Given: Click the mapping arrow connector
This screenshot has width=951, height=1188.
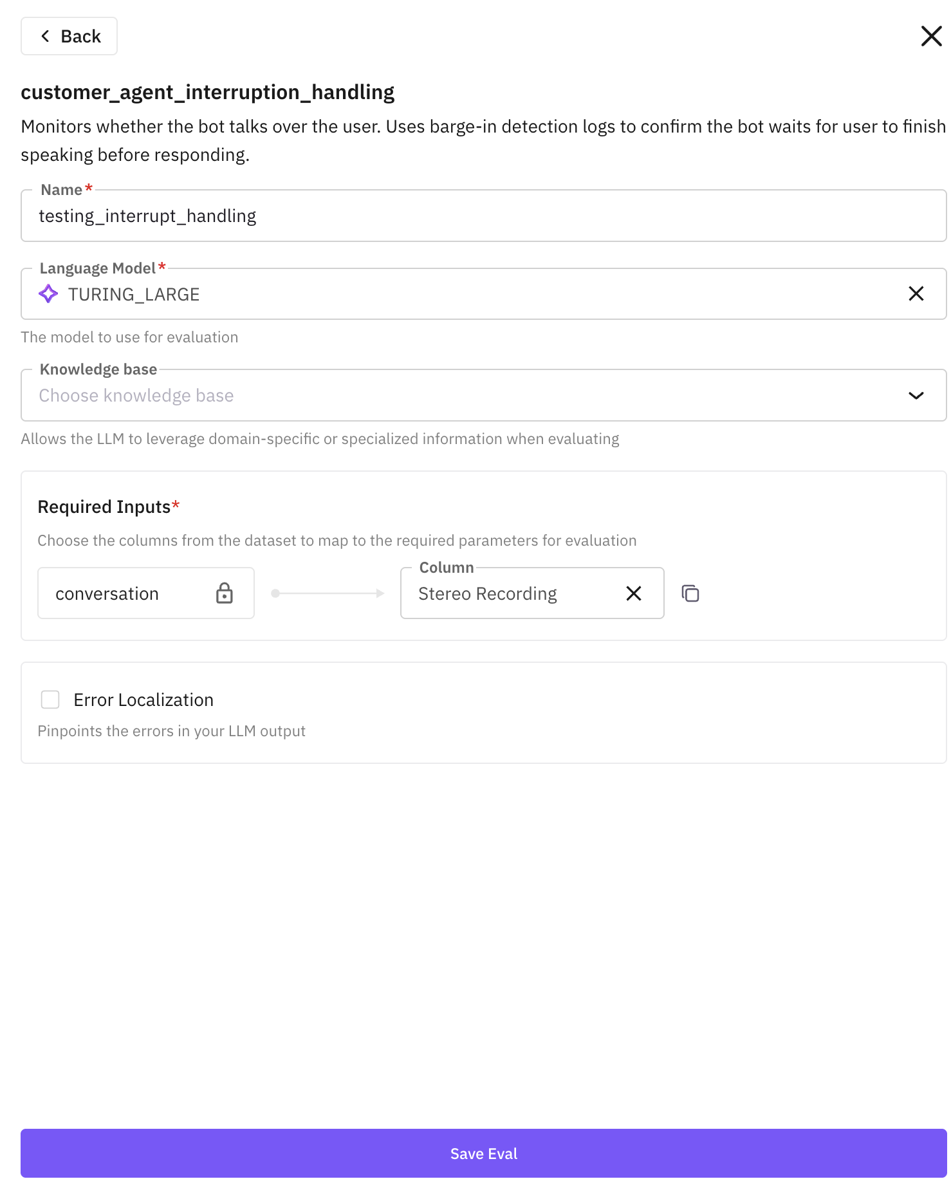Looking at the screenshot, I should 328,593.
